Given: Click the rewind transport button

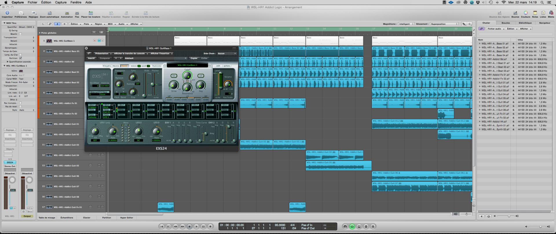Looking at the screenshot, I should coord(175,226).
